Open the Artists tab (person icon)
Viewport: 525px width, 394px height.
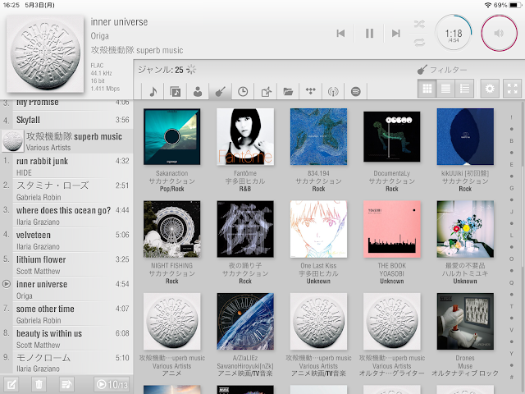[198, 91]
